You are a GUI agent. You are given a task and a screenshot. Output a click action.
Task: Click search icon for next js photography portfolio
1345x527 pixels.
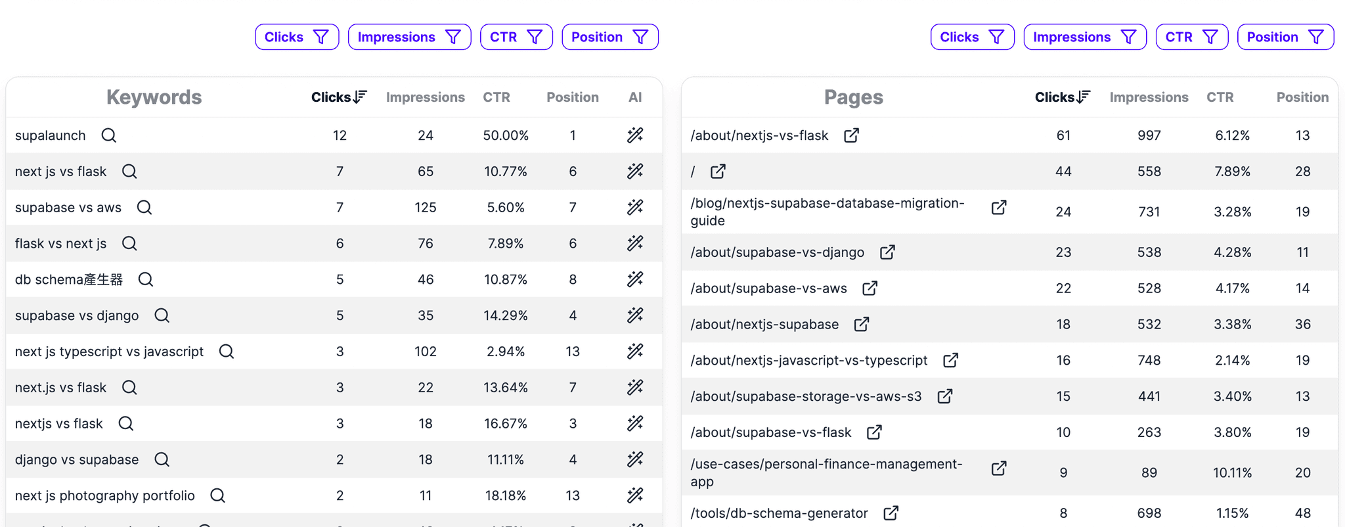(217, 495)
